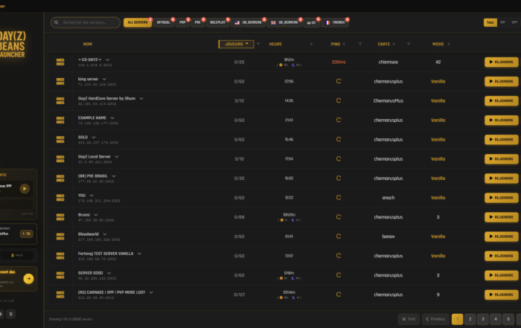Screen dimensions: 521x328
Task: Refresh ping for SERVER SOSO
Action: point(338,275)
